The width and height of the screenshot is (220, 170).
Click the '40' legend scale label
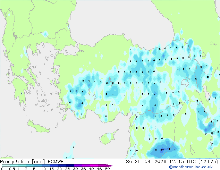[91, 169]
